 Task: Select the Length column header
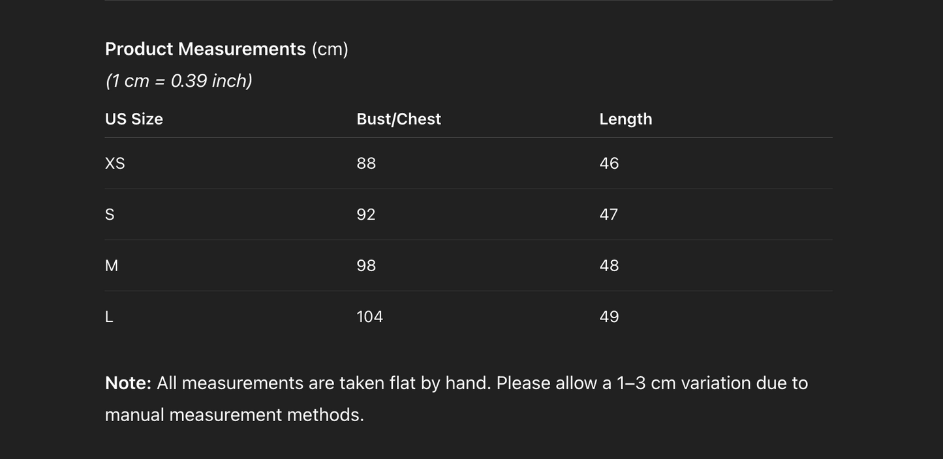(x=626, y=119)
